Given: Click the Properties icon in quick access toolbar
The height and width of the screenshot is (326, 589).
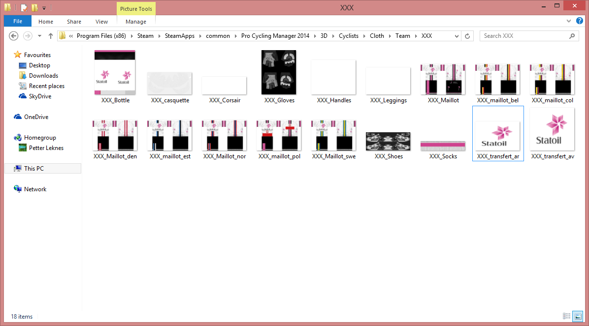Looking at the screenshot, I should coord(24,8).
